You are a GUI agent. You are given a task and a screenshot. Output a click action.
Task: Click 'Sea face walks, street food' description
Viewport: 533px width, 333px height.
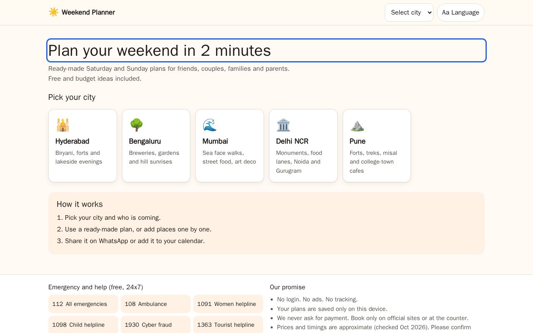(229, 157)
